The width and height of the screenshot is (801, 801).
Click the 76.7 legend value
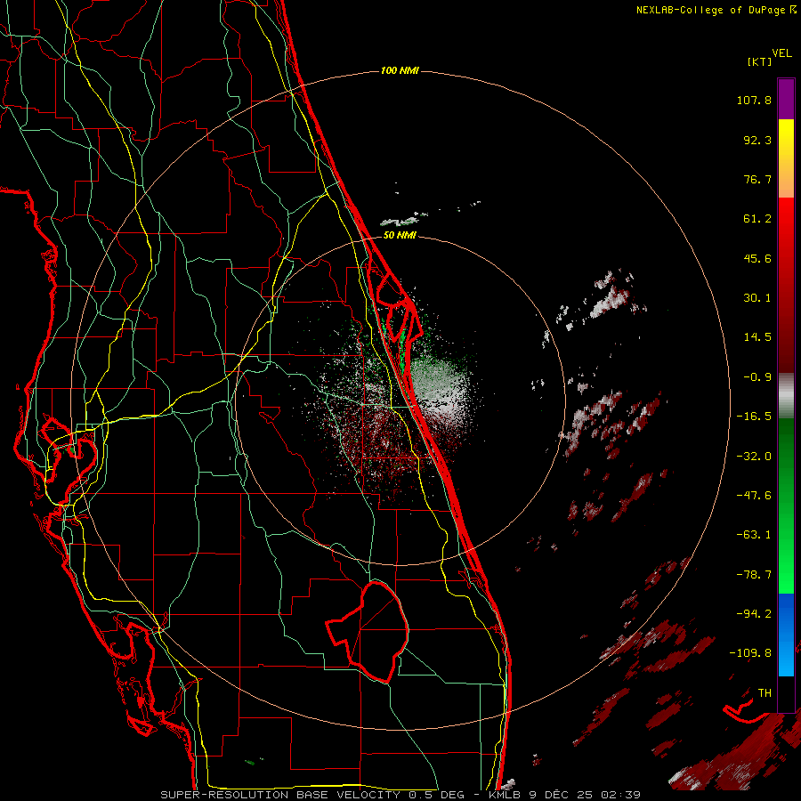757,179
